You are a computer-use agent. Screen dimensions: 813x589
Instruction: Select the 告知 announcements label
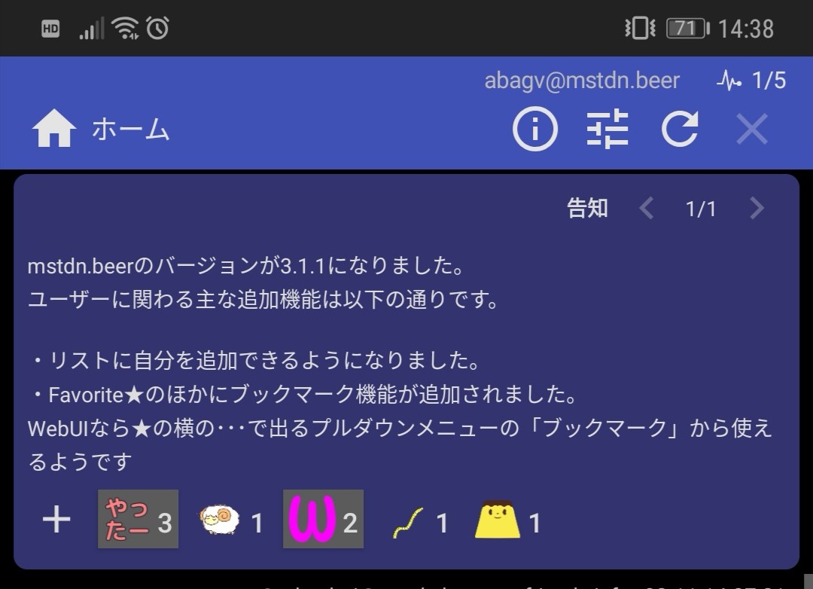coord(587,208)
